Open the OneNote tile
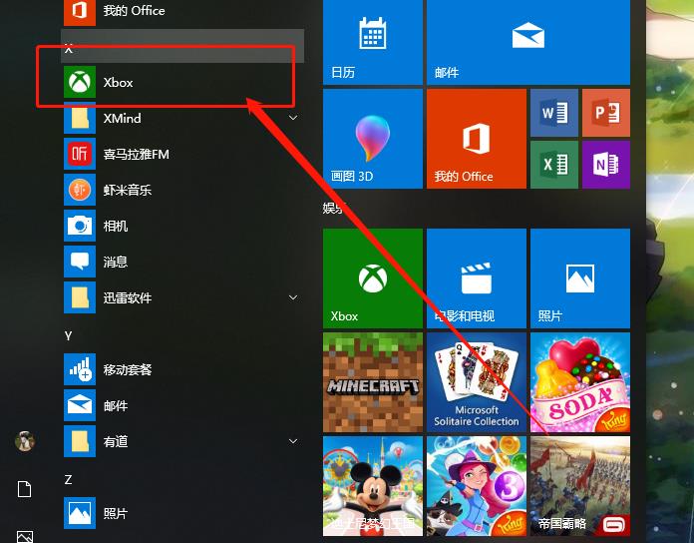This screenshot has width=694, height=543. [605, 164]
